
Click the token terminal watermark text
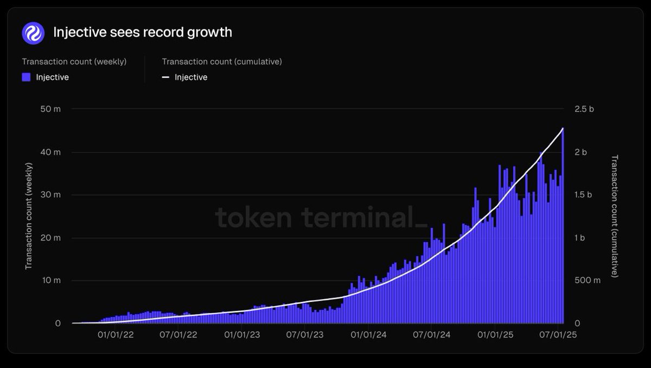(321, 218)
